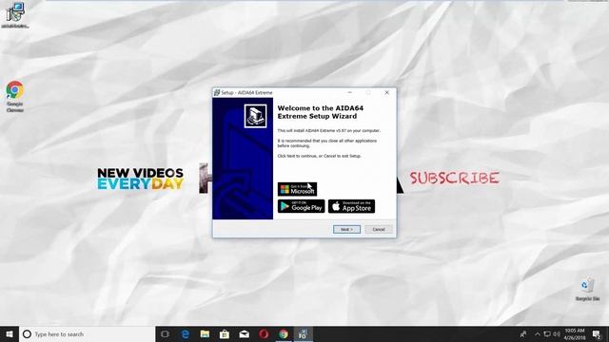Screen dimensions: 609x342
Task: Show hidden system tray icons
Action: (x=538, y=333)
